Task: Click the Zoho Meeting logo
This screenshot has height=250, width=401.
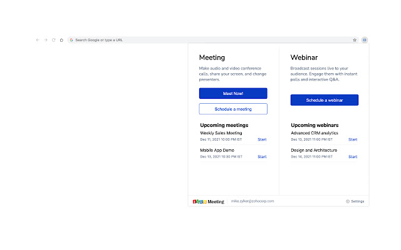Action: (x=207, y=202)
